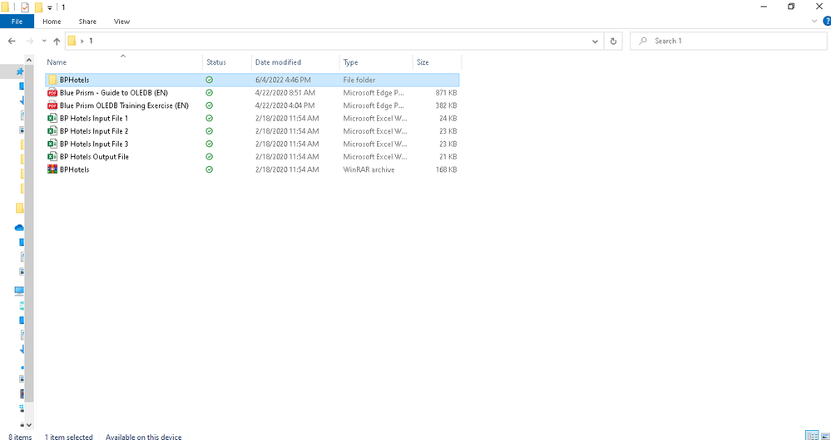Image resolution: width=831 pixels, height=440 pixels.
Task: Open the File menu
Action: pos(17,22)
